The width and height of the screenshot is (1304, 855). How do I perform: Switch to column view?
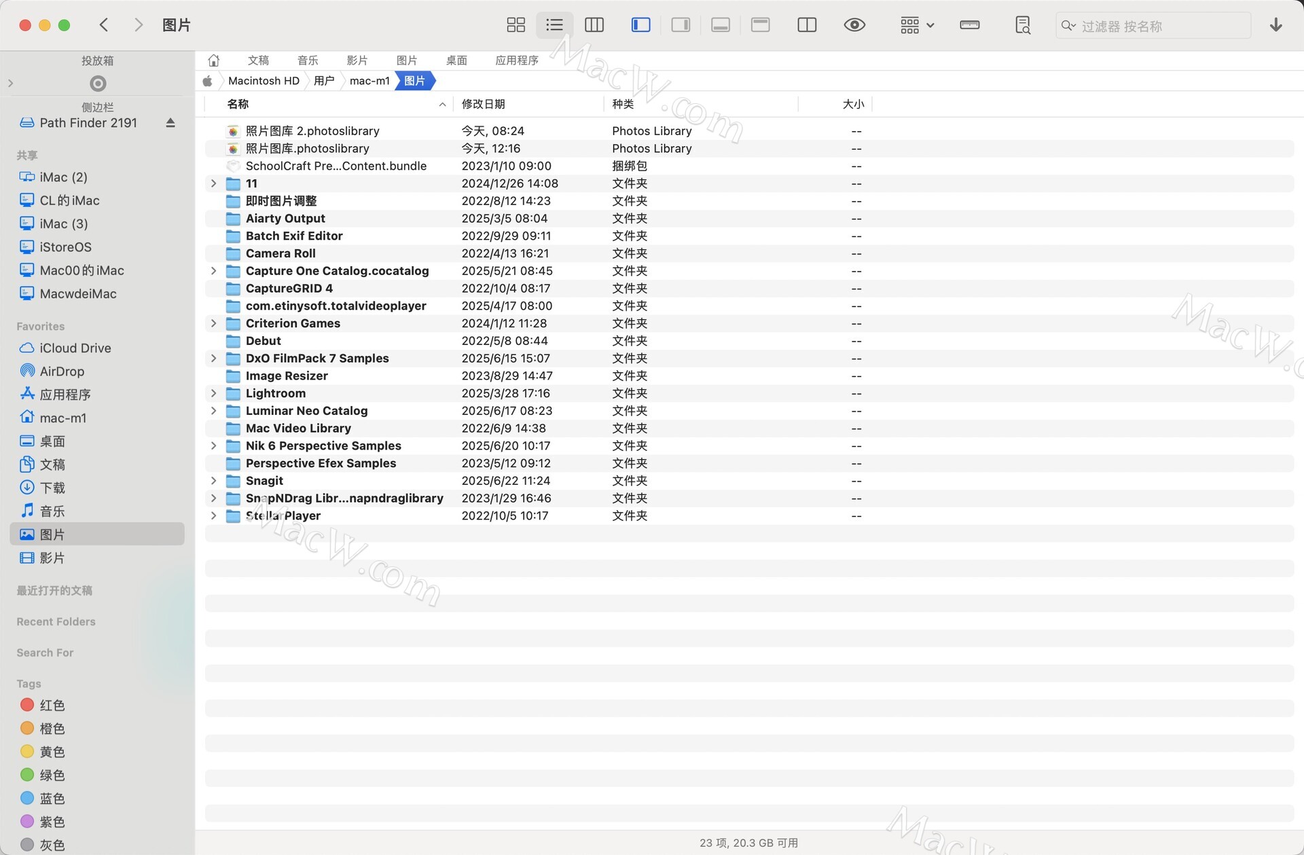[x=594, y=25]
